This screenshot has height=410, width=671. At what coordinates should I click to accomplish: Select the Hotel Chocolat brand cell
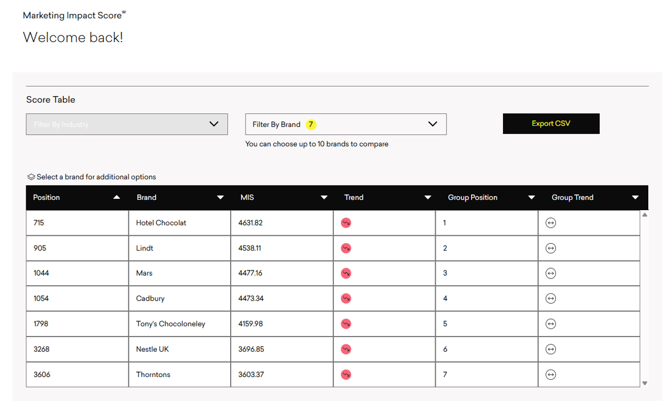coord(179,223)
